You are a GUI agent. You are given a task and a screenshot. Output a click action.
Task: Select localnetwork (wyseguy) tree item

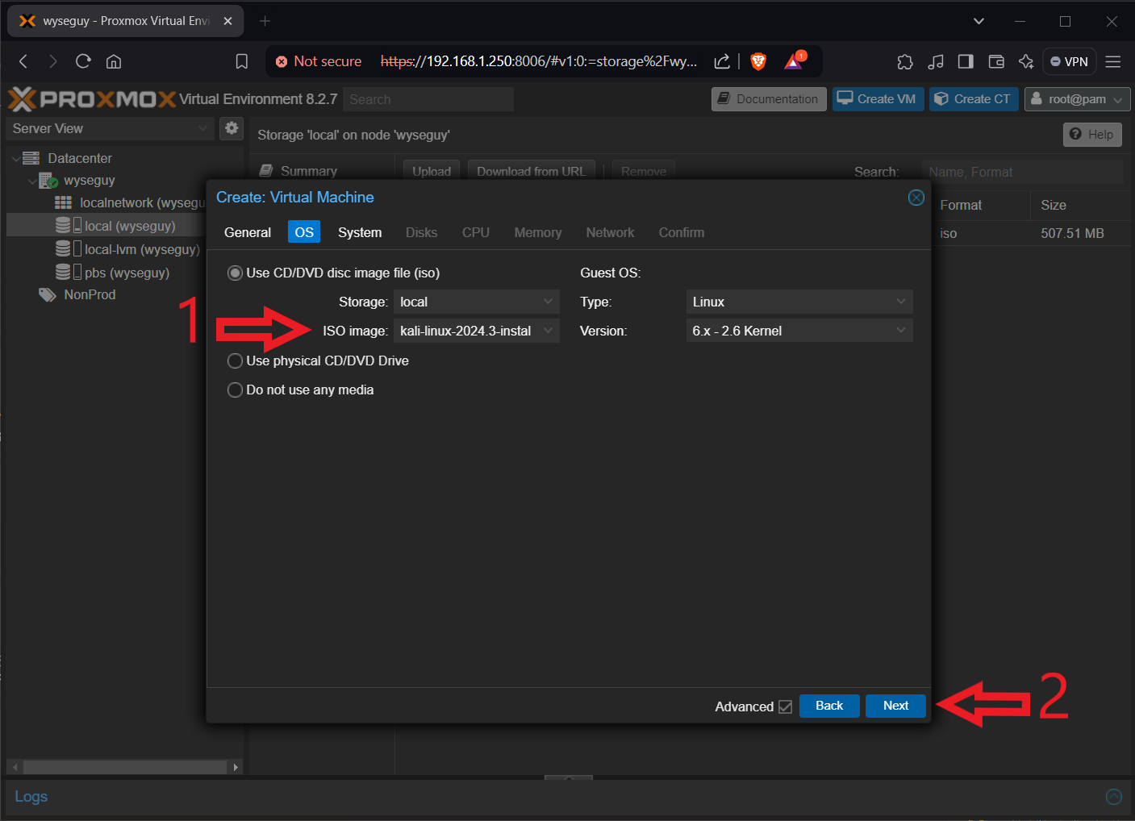tap(129, 202)
